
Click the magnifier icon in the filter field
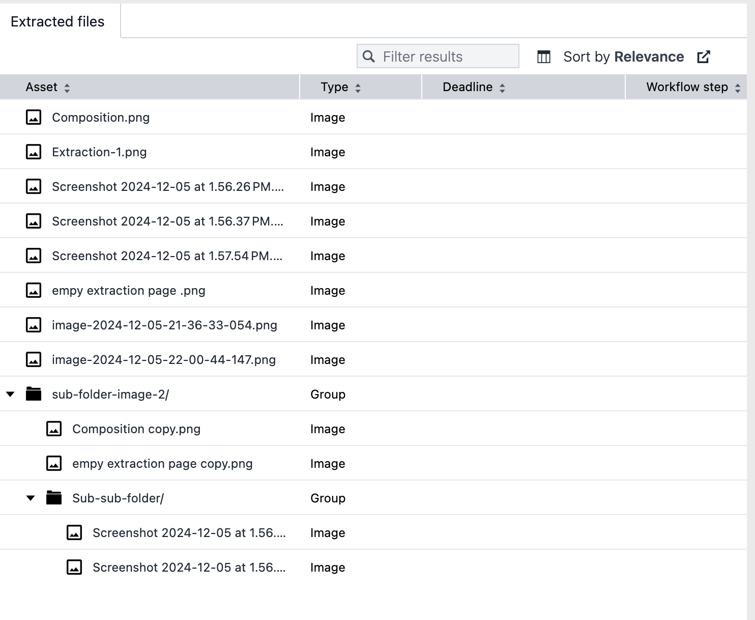click(x=368, y=56)
